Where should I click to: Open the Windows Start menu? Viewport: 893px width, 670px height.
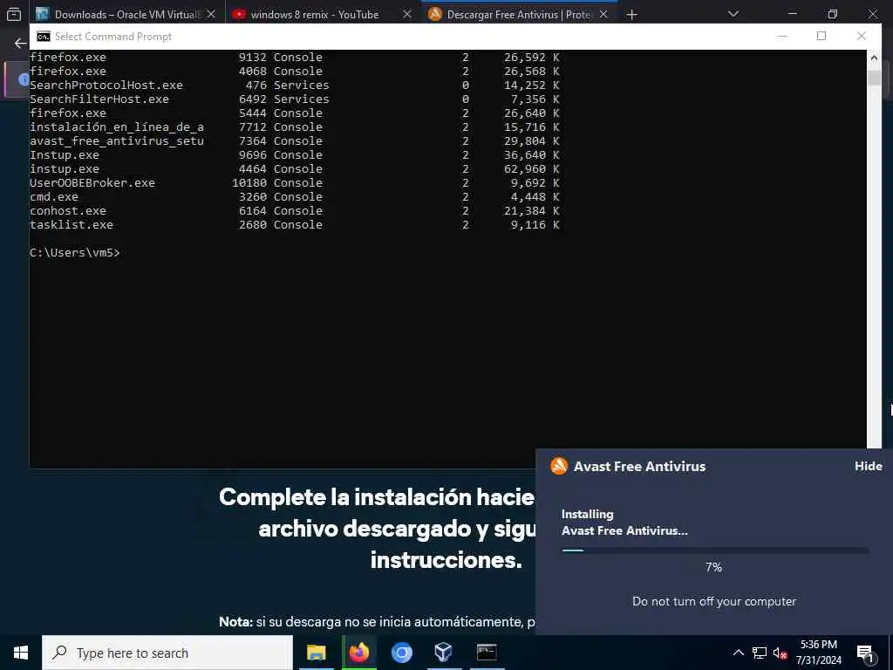[x=21, y=653]
